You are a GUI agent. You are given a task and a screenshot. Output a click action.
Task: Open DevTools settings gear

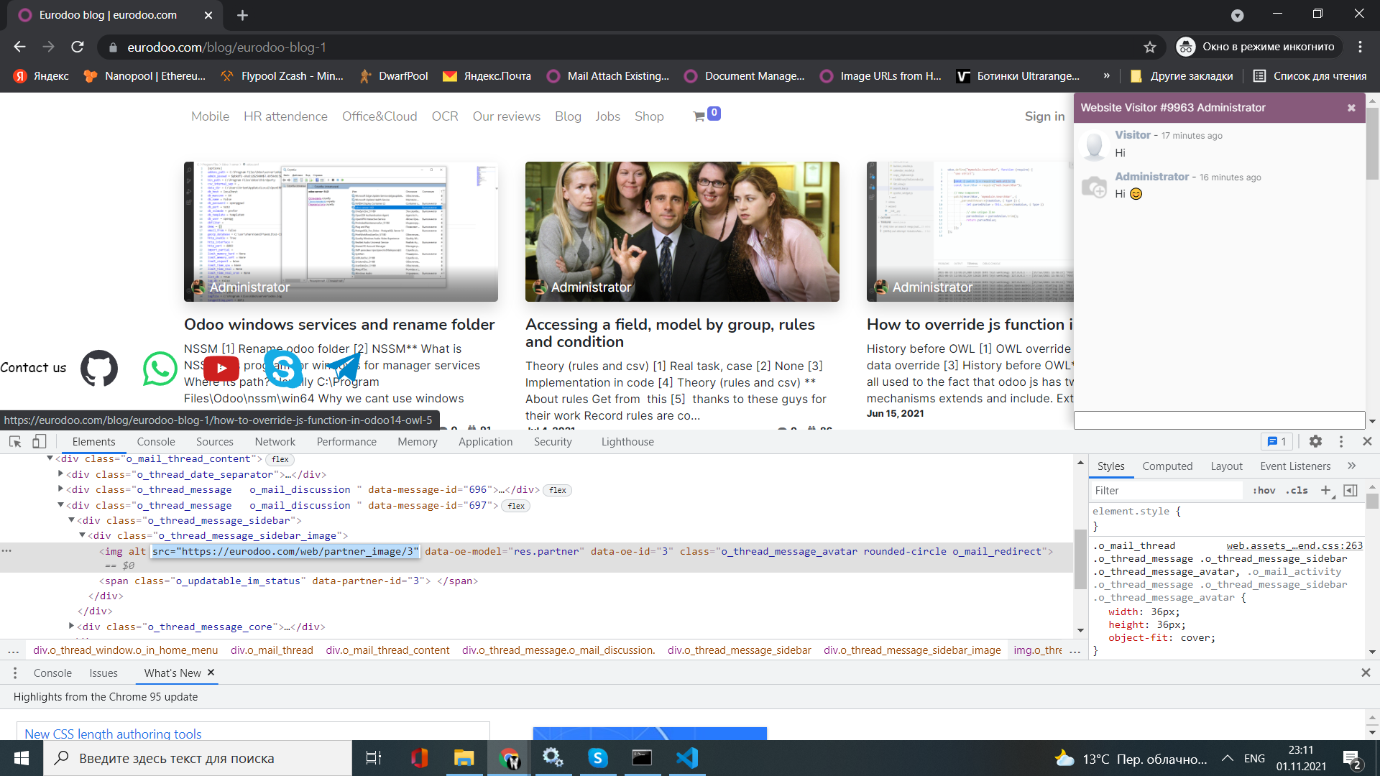point(1316,441)
